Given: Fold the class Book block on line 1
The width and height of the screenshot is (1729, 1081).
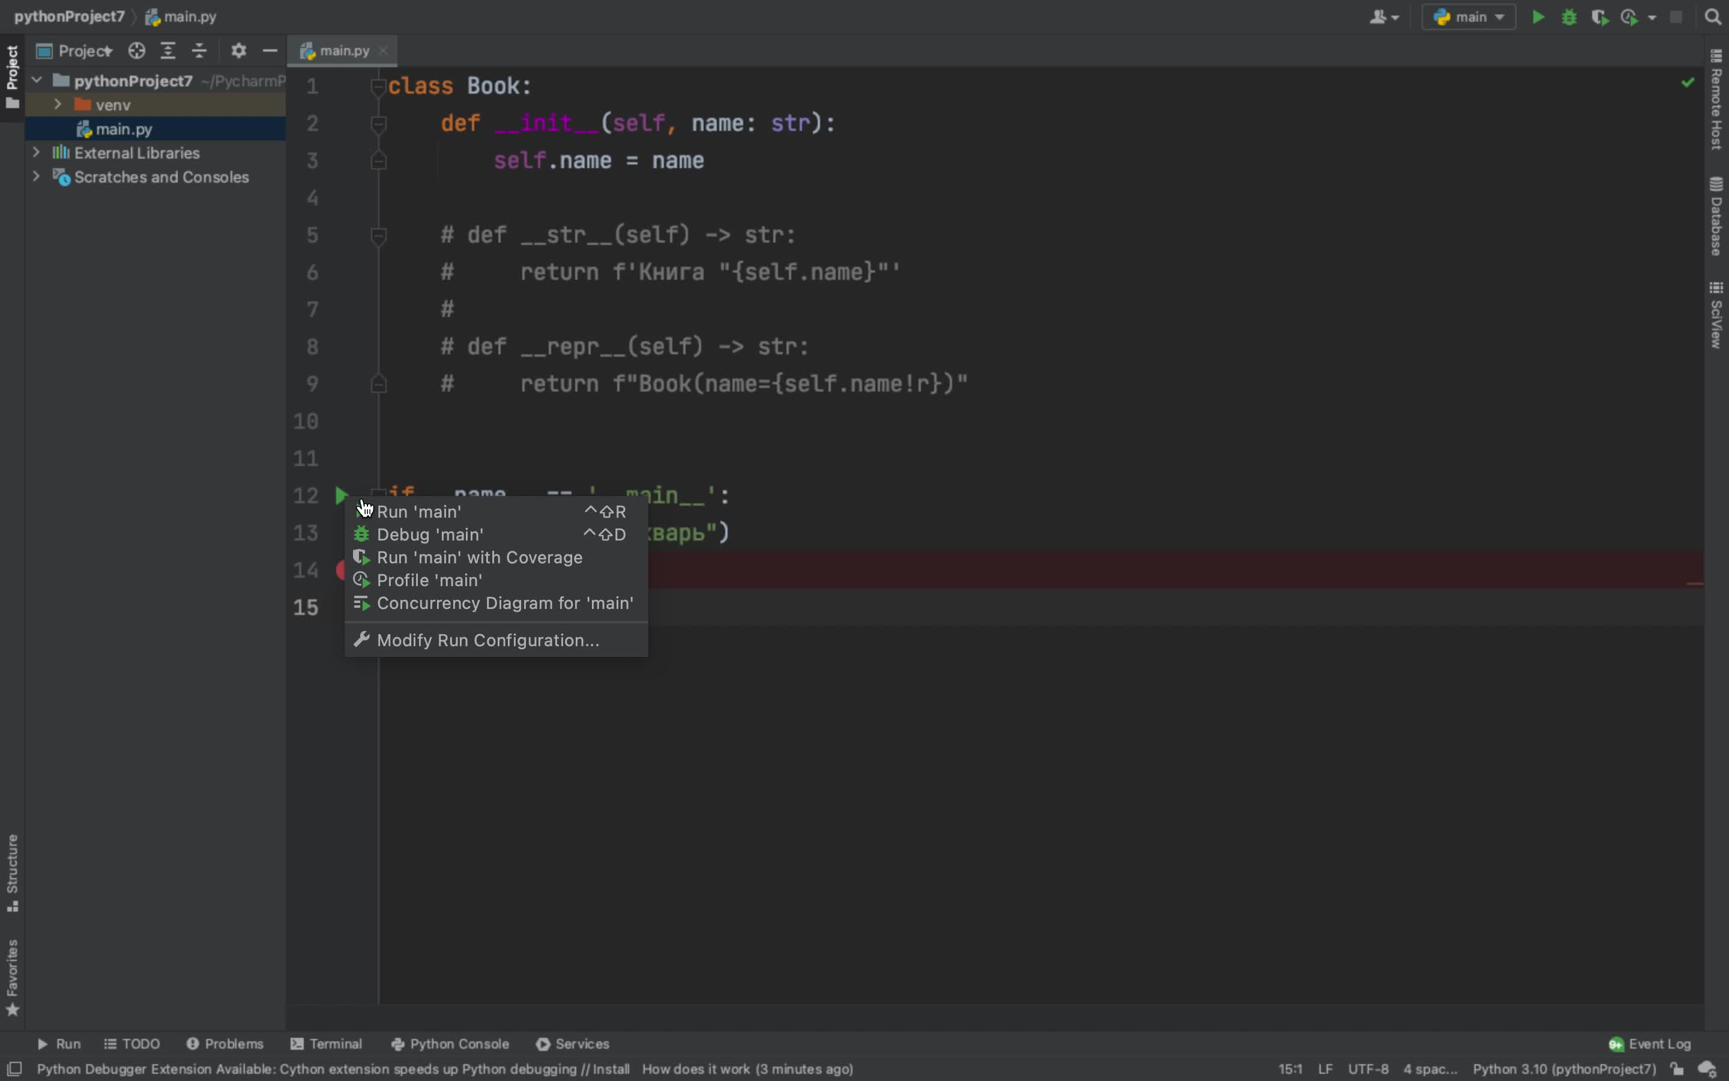Looking at the screenshot, I should pyautogui.click(x=379, y=86).
